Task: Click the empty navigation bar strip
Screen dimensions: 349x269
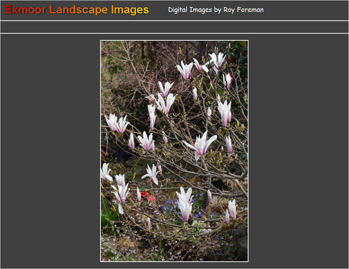Action: coord(174,27)
